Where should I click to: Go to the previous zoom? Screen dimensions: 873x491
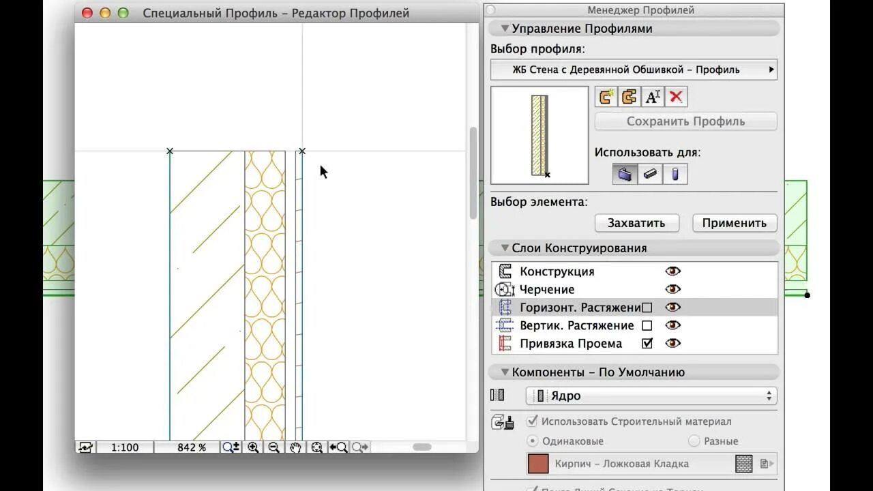click(339, 447)
